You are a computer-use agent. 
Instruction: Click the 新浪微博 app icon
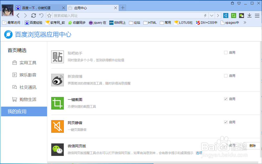point(57,80)
